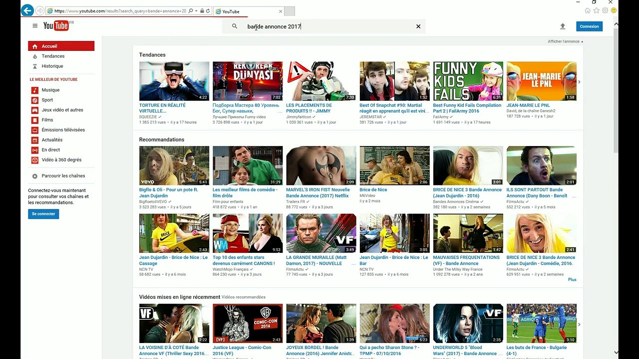Open 'Top 10 des enfants stars' video title
639x359 pixels.
[x=244, y=260]
